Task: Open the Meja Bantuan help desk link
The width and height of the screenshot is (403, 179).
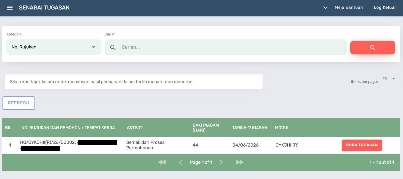Action: tap(349, 7)
